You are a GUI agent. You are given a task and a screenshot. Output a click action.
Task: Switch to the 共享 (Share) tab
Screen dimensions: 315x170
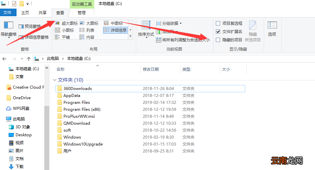(x=43, y=13)
